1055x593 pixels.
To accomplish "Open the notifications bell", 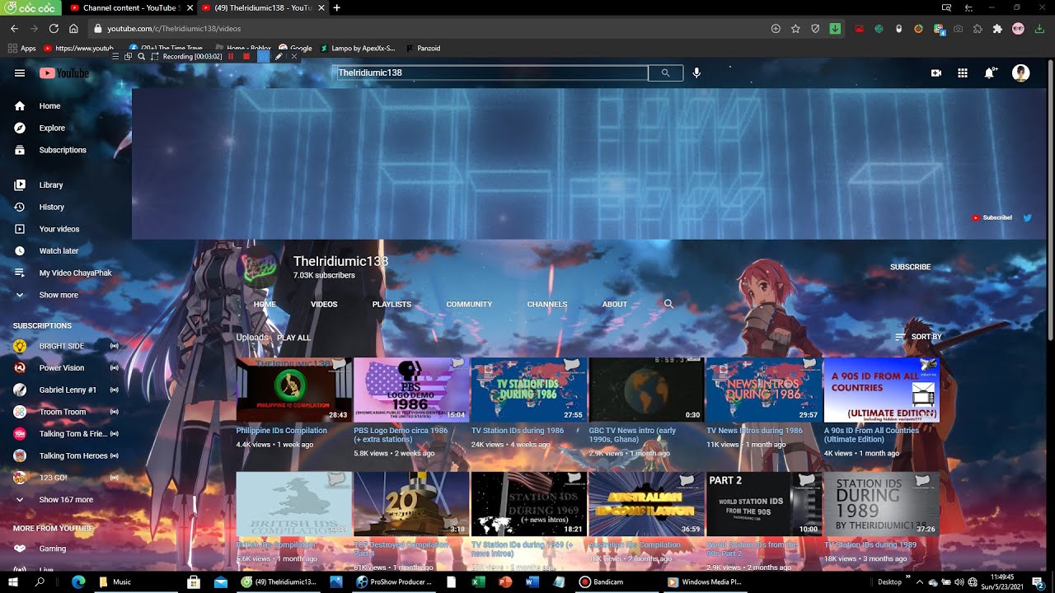I will click(x=990, y=73).
